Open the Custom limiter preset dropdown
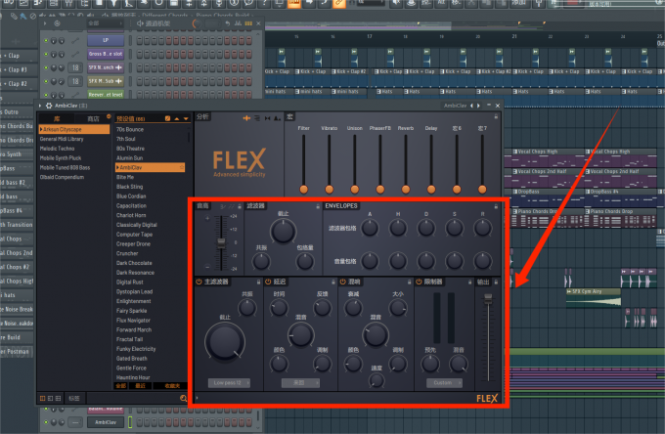The width and height of the screenshot is (665, 434). tap(443, 383)
